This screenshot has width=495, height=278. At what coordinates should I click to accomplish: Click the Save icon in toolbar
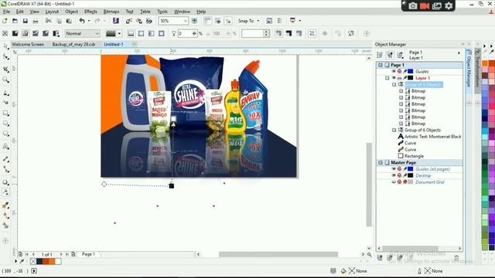coord(26,21)
